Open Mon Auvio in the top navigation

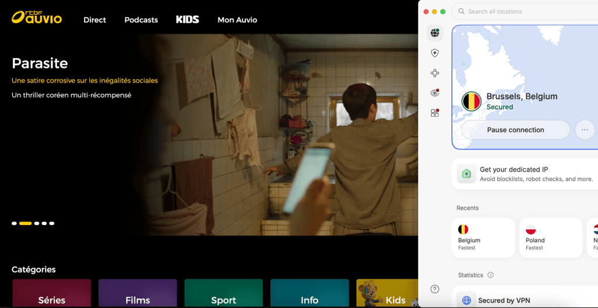point(237,20)
